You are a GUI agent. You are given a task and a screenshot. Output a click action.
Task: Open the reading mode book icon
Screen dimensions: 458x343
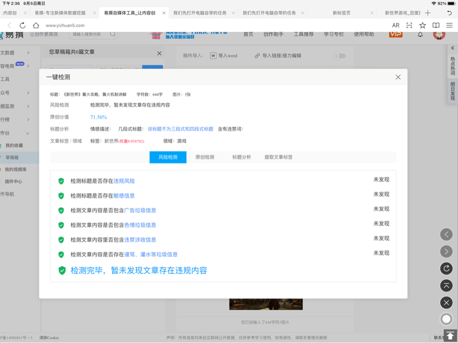(x=436, y=25)
